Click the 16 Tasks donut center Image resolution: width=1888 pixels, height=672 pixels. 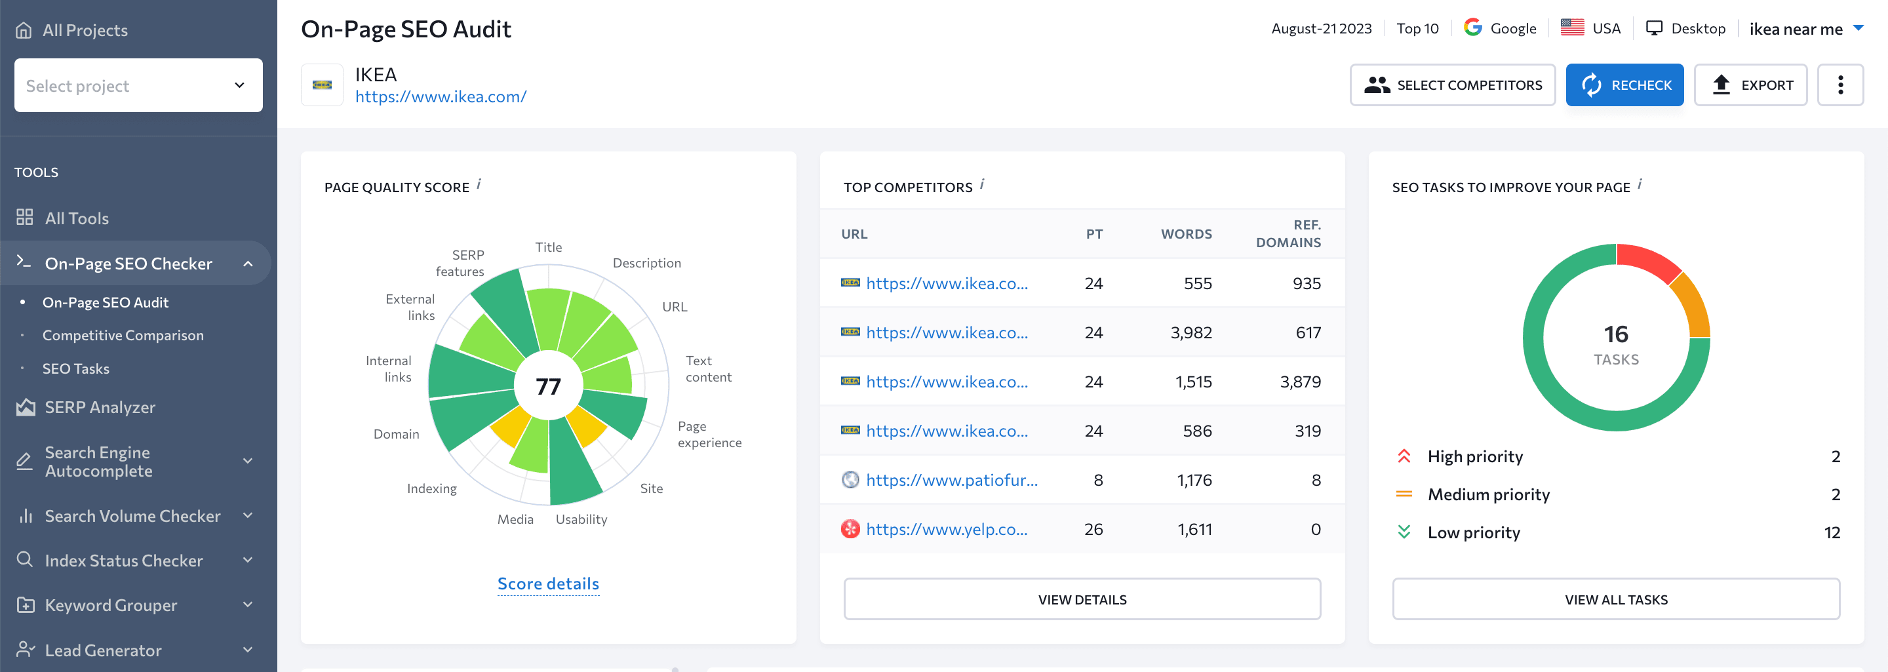pyautogui.click(x=1616, y=344)
